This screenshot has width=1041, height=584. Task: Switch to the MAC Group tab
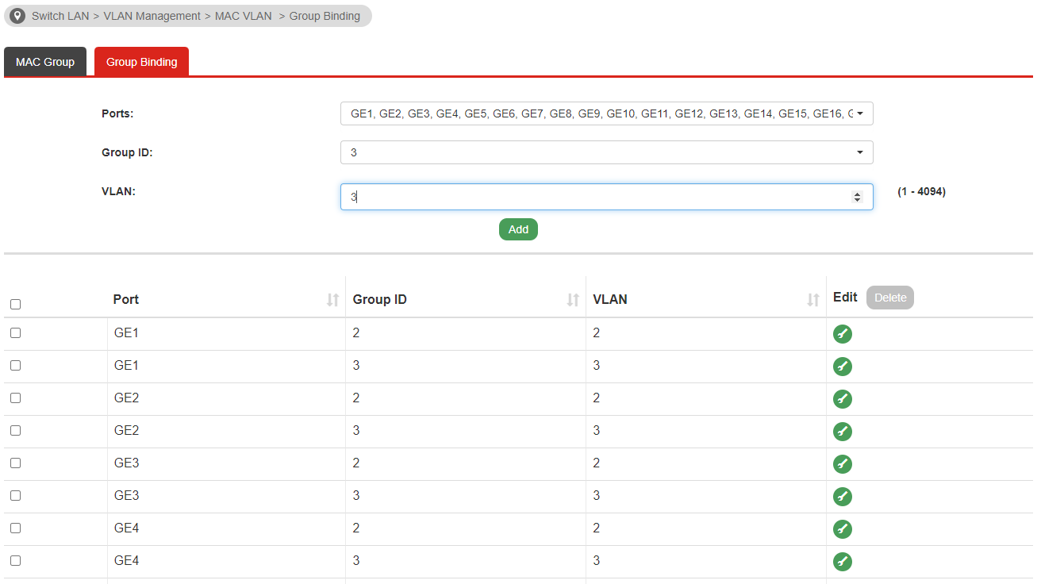coord(45,62)
